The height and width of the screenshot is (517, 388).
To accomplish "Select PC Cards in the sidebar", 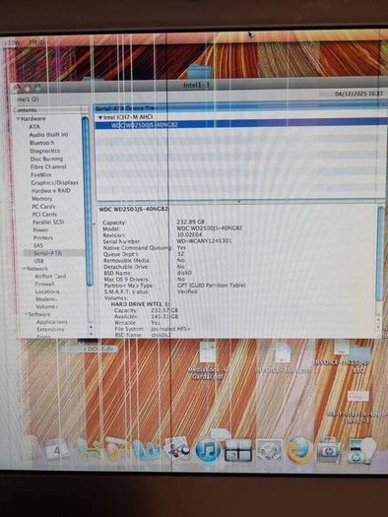I will tap(43, 207).
